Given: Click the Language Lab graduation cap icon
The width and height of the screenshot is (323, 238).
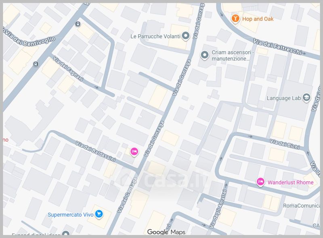Looking at the screenshot, I should 306,98.
